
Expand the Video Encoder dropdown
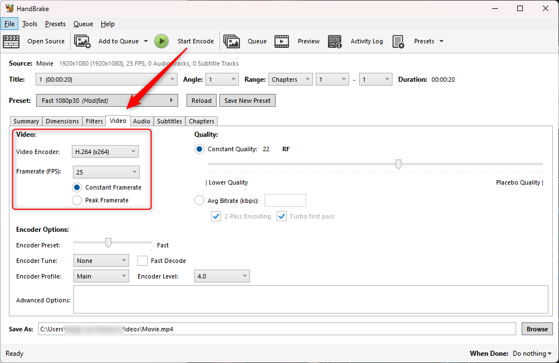click(105, 151)
